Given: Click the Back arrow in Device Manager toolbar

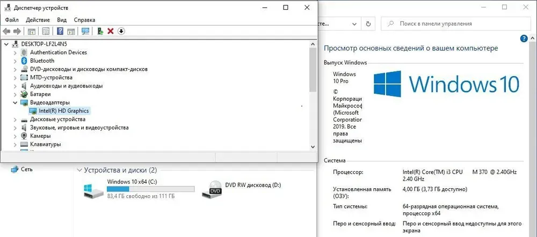Looking at the screenshot, I should point(6,31).
